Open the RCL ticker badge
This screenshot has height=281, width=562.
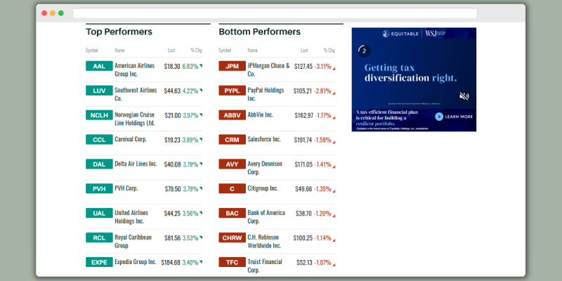(x=99, y=237)
